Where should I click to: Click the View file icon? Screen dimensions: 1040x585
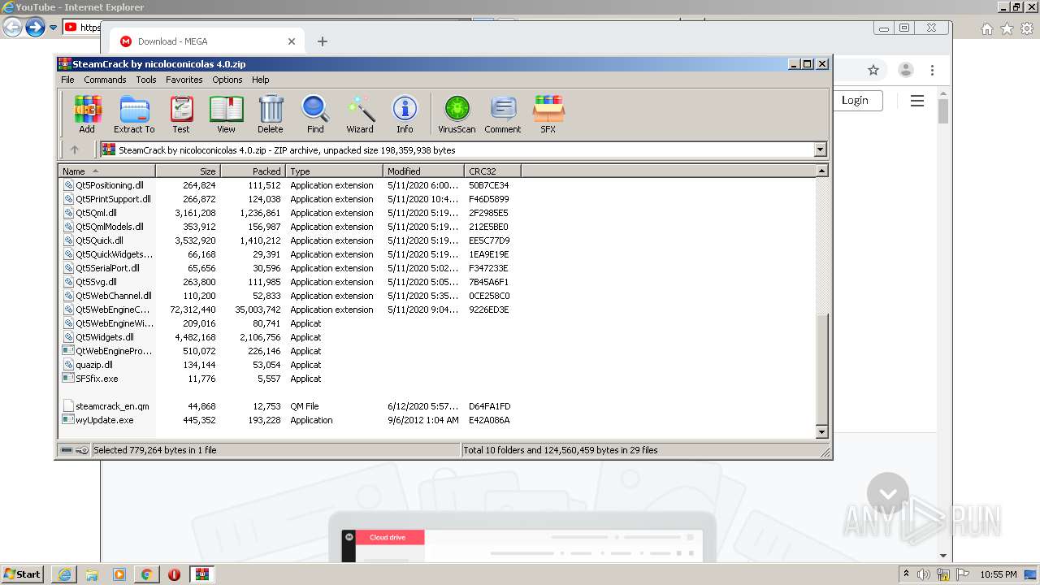click(x=226, y=115)
